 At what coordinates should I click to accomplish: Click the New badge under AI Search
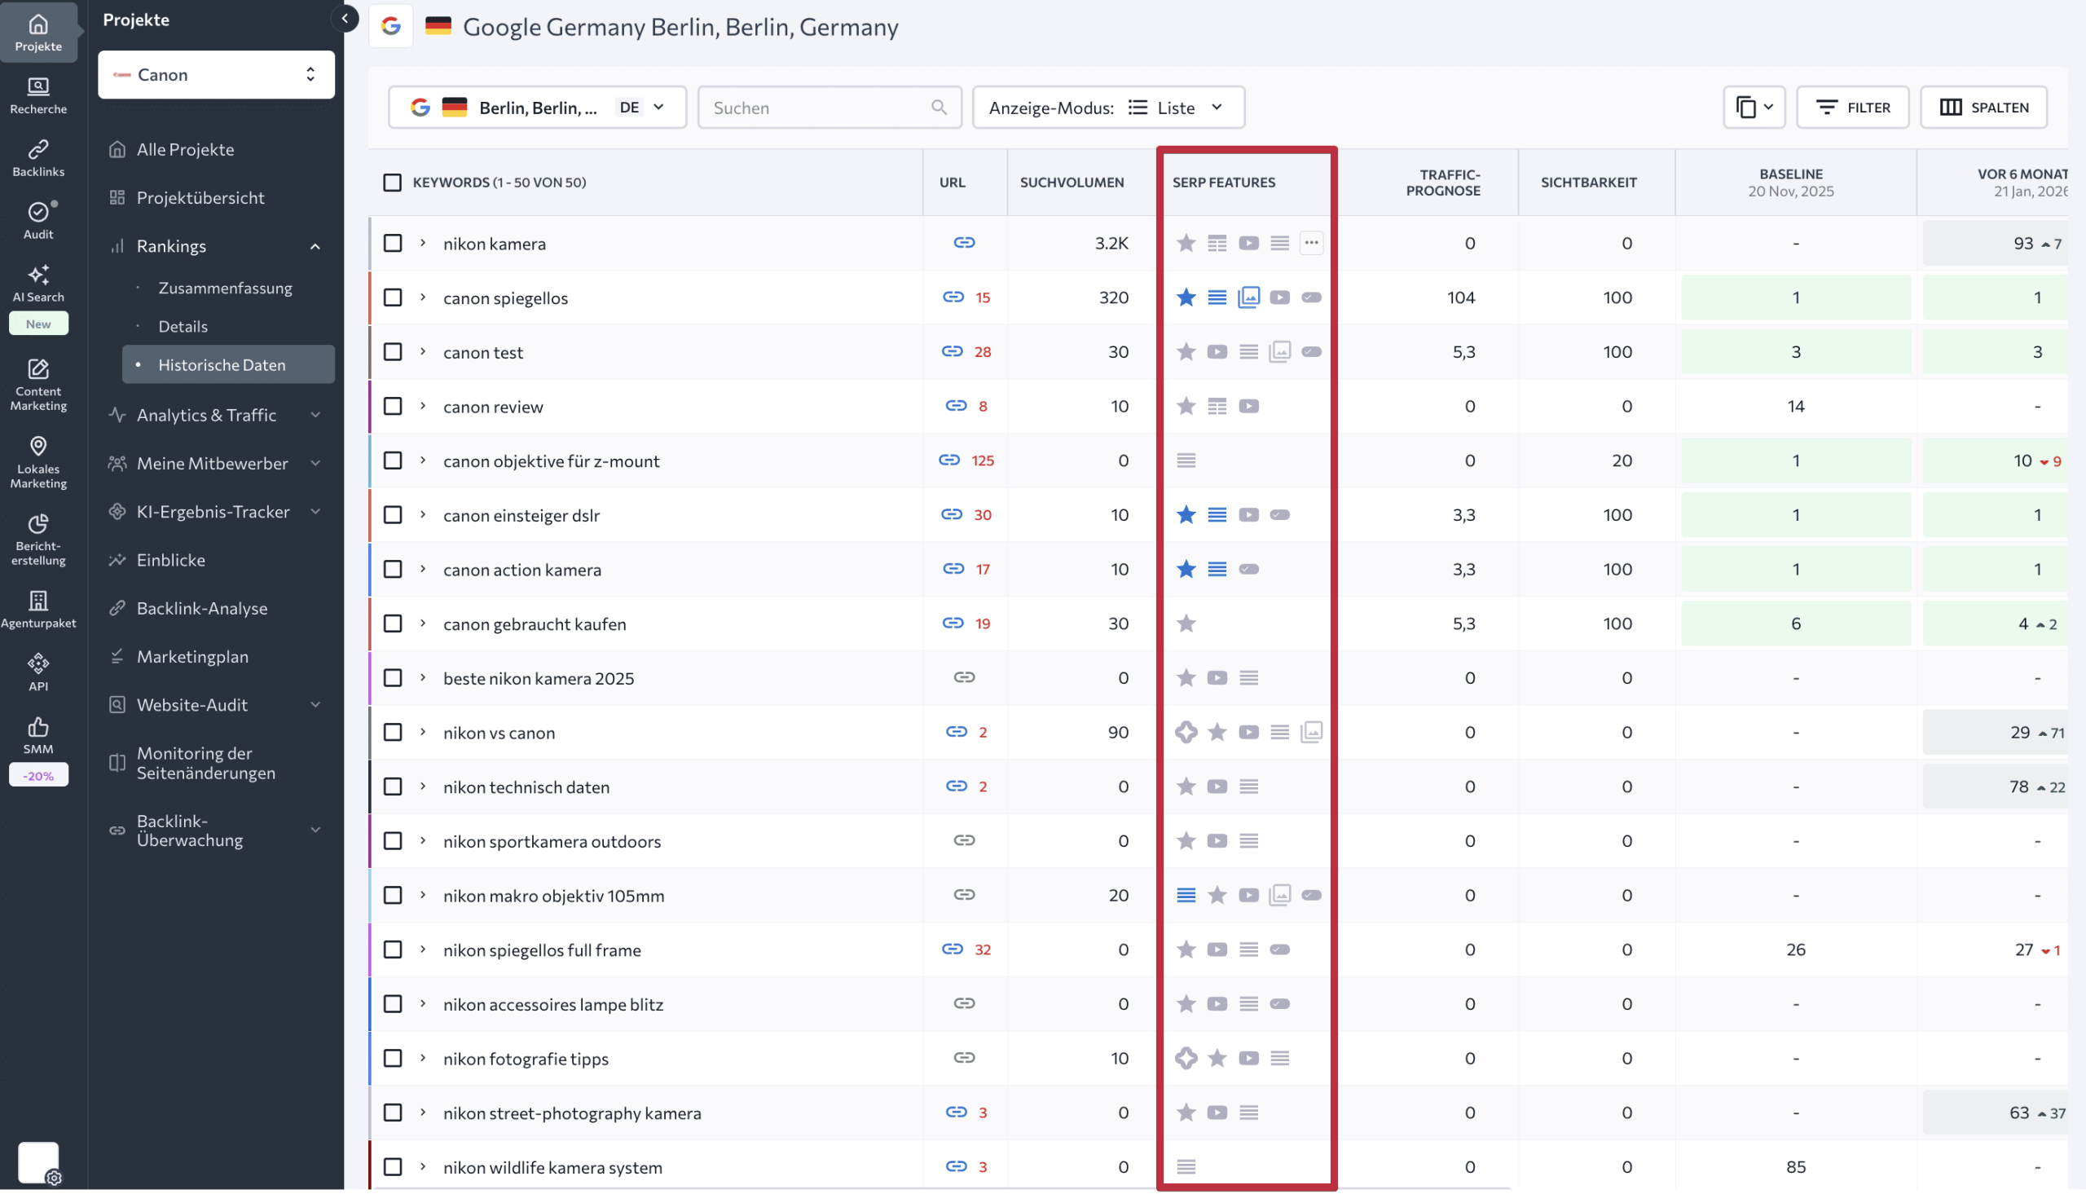[x=38, y=324]
